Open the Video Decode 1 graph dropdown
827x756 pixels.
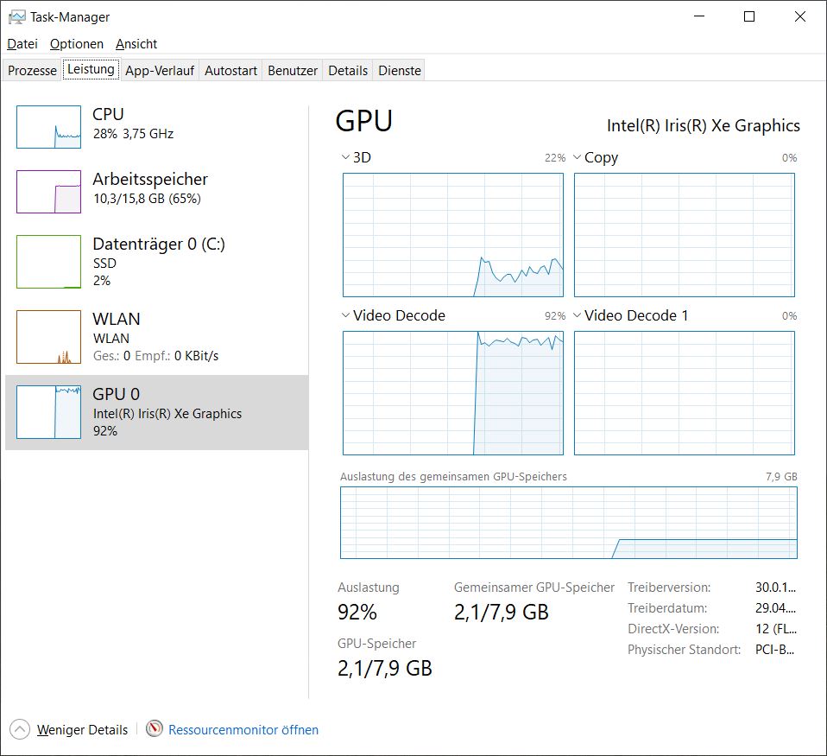(x=578, y=315)
